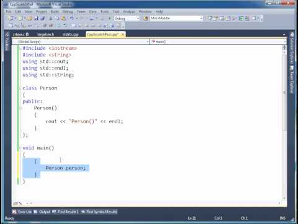Open the MoreMiddle find combo box dropdown
The width and height of the screenshot is (298, 224).
pyautogui.click(x=201, y=18)
